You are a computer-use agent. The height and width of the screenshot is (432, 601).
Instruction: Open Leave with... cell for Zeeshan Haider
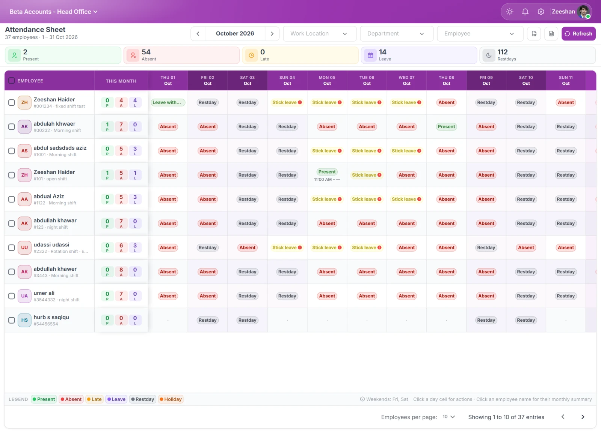tap(168, 102)
